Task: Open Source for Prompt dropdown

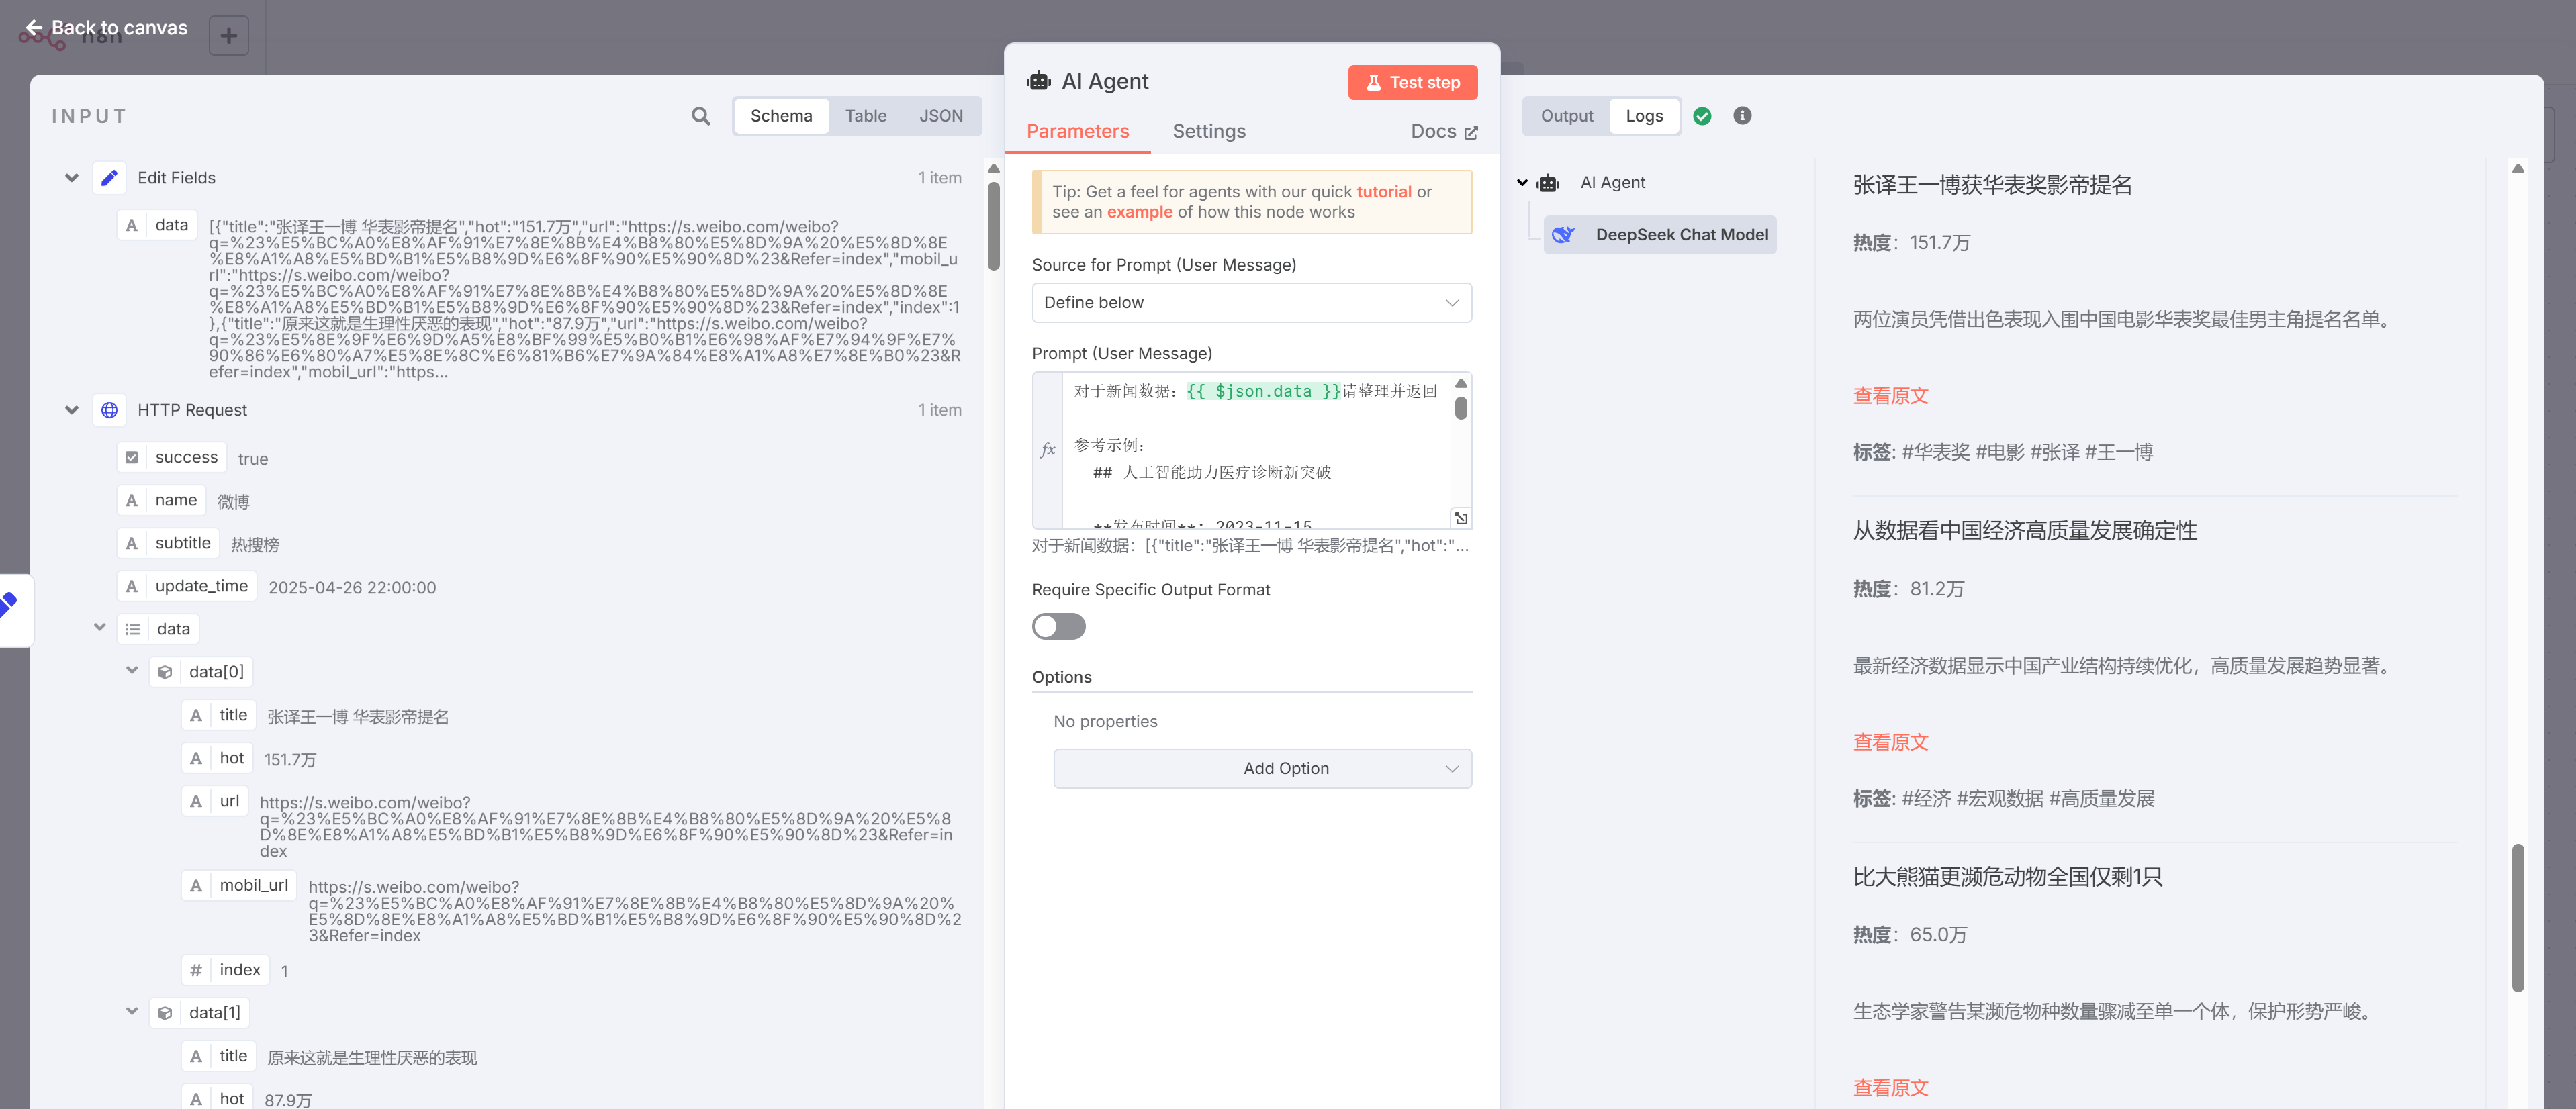Action: (x=1250, y=303)
